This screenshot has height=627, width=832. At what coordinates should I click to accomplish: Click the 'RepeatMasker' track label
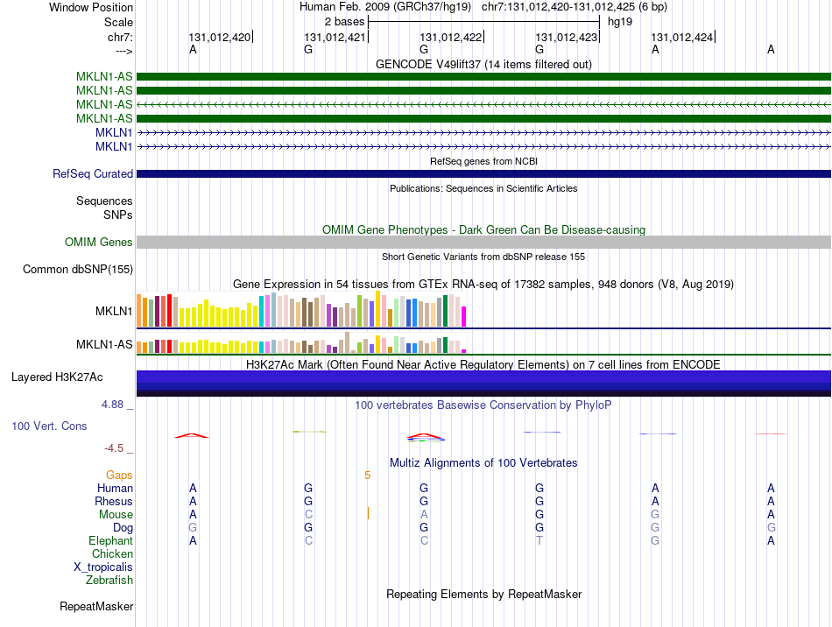tap(96, 606)
